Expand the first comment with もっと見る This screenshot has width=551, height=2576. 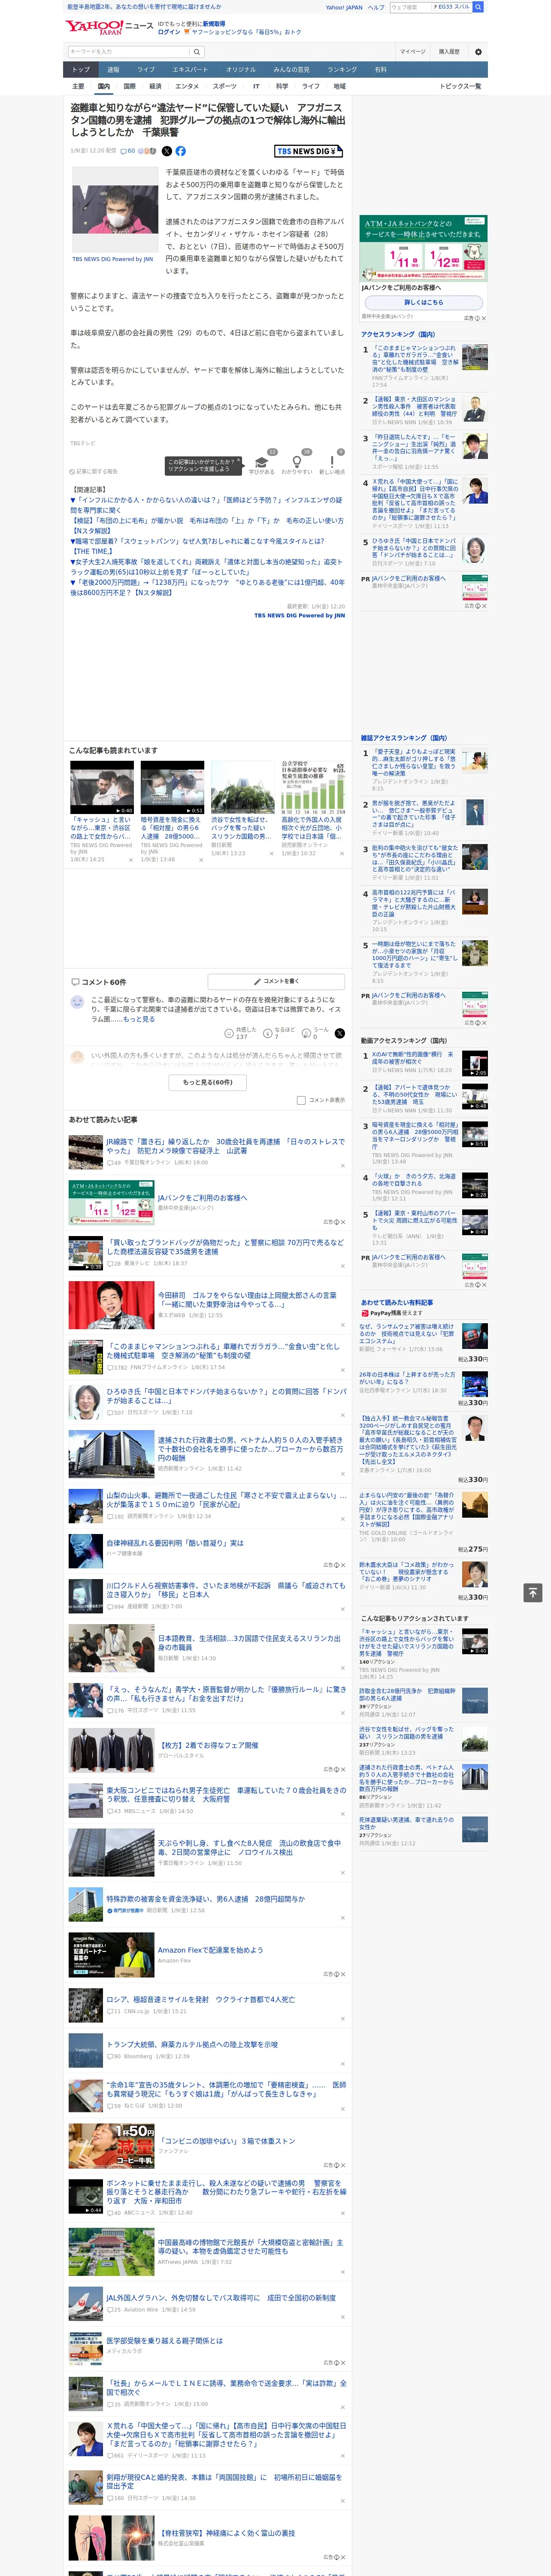pos(139,1019)
